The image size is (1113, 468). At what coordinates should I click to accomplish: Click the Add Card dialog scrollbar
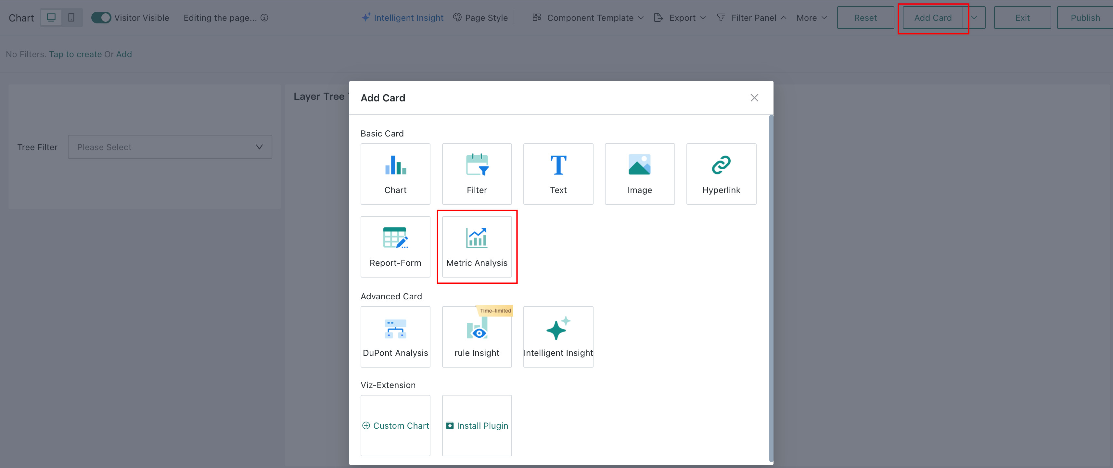coord(771,289)
